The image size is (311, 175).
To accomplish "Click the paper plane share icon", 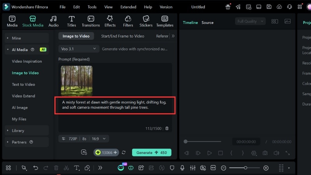I will pos(238,7).
